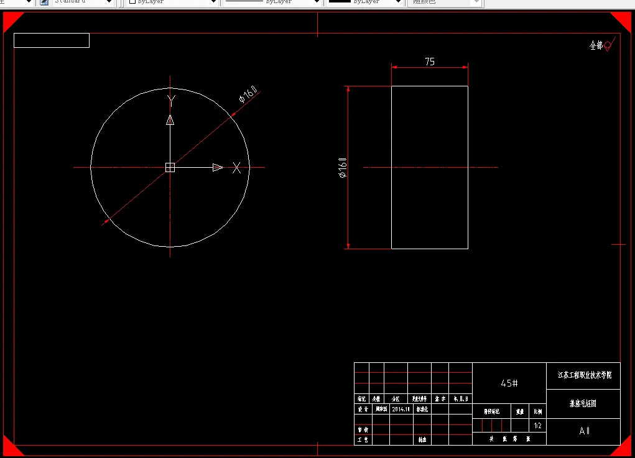Select the UCS origin square icon
The width and height of the screenshot is (635, 458).
[170, 167]
